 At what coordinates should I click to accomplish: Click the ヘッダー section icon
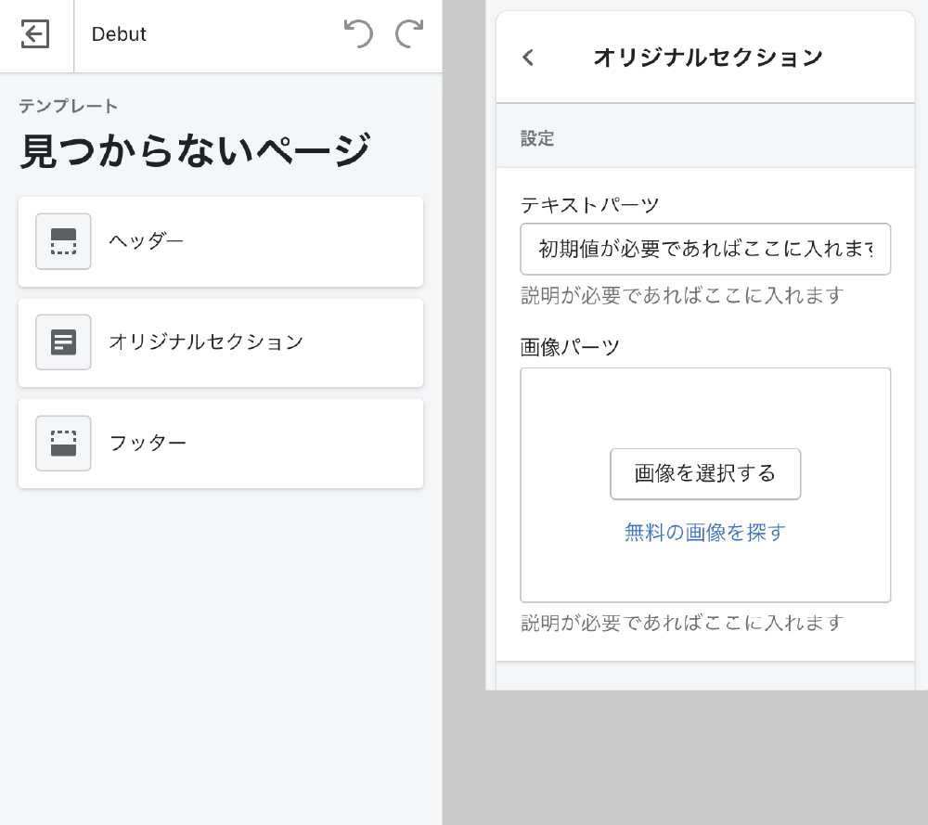[x=63, y=241]
